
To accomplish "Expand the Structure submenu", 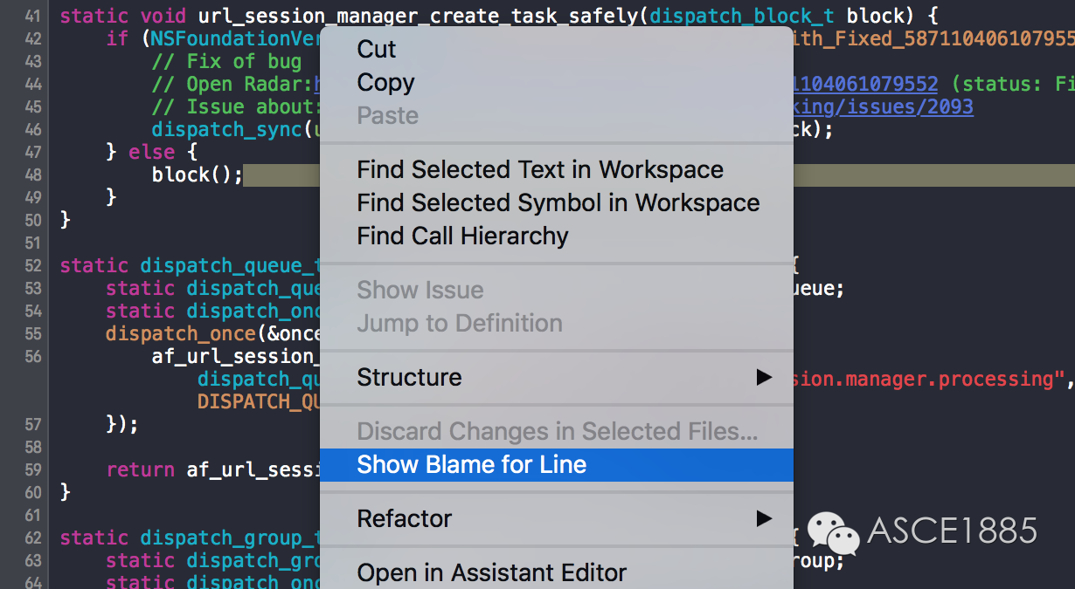I will pyautogui.click(x=409, y=378).
